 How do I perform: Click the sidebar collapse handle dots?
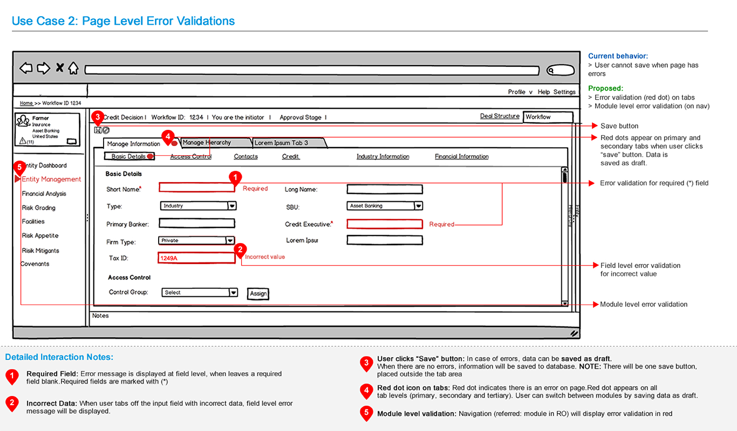(x=87, y=218)
